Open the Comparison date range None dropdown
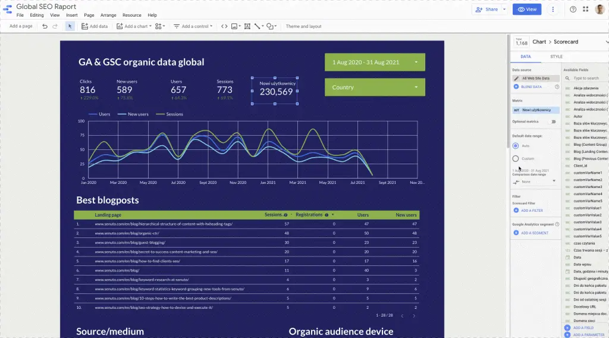Screen dimensions: 609x338 (535, 181)
